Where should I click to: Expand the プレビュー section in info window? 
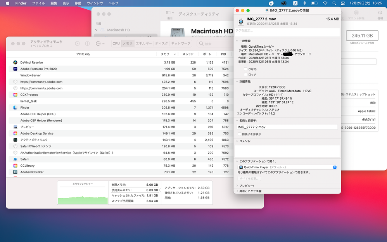237,186
